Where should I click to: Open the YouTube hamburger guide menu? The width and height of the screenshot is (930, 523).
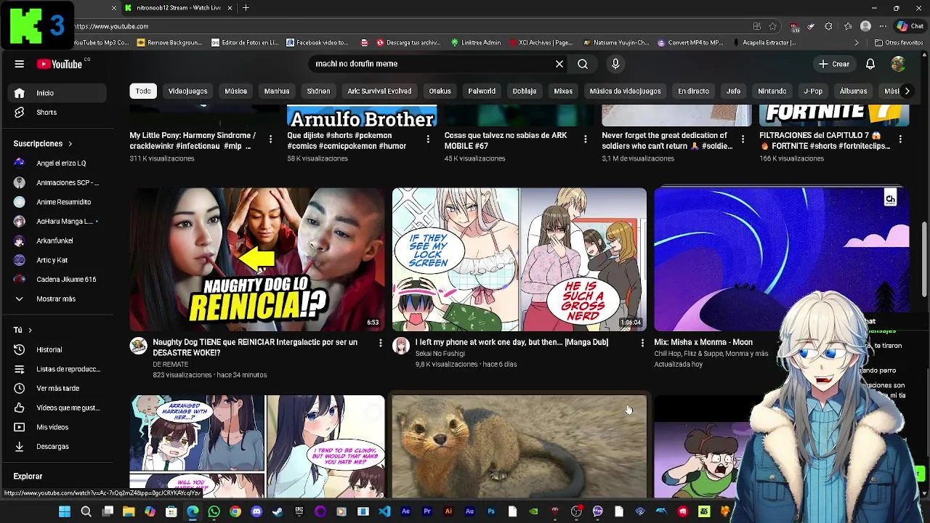20,64
